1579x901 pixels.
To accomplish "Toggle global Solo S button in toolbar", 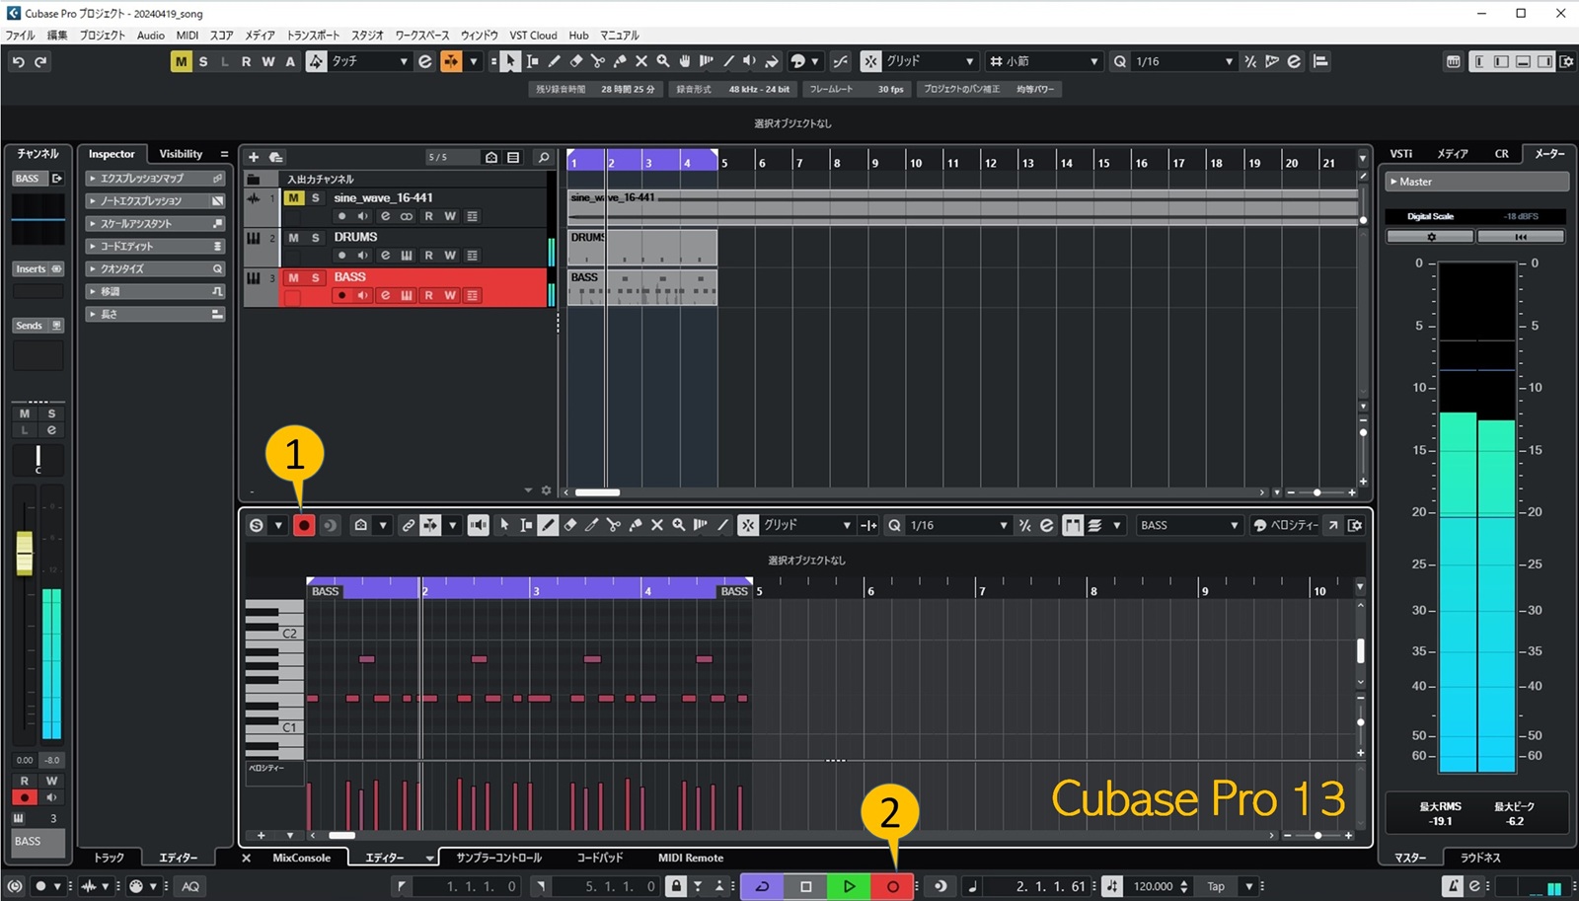I will point(203,61).
